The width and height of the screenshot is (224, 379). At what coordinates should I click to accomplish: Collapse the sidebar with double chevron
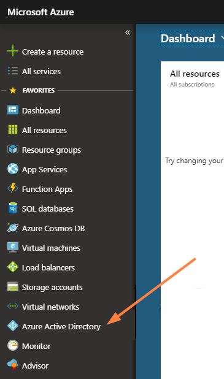pyautogui.click(x=128, y=33)
